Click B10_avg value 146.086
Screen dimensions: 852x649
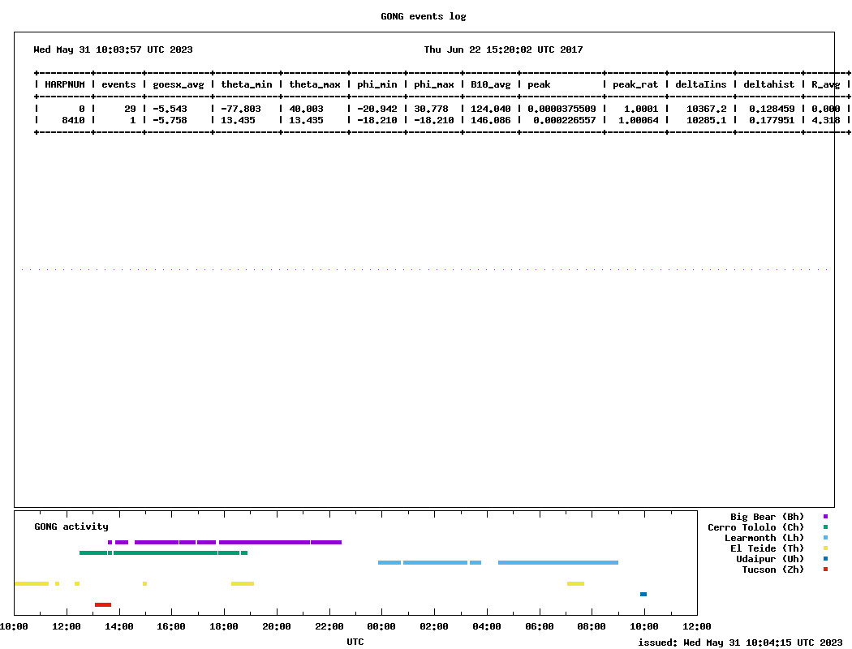[x=491, y=120]
